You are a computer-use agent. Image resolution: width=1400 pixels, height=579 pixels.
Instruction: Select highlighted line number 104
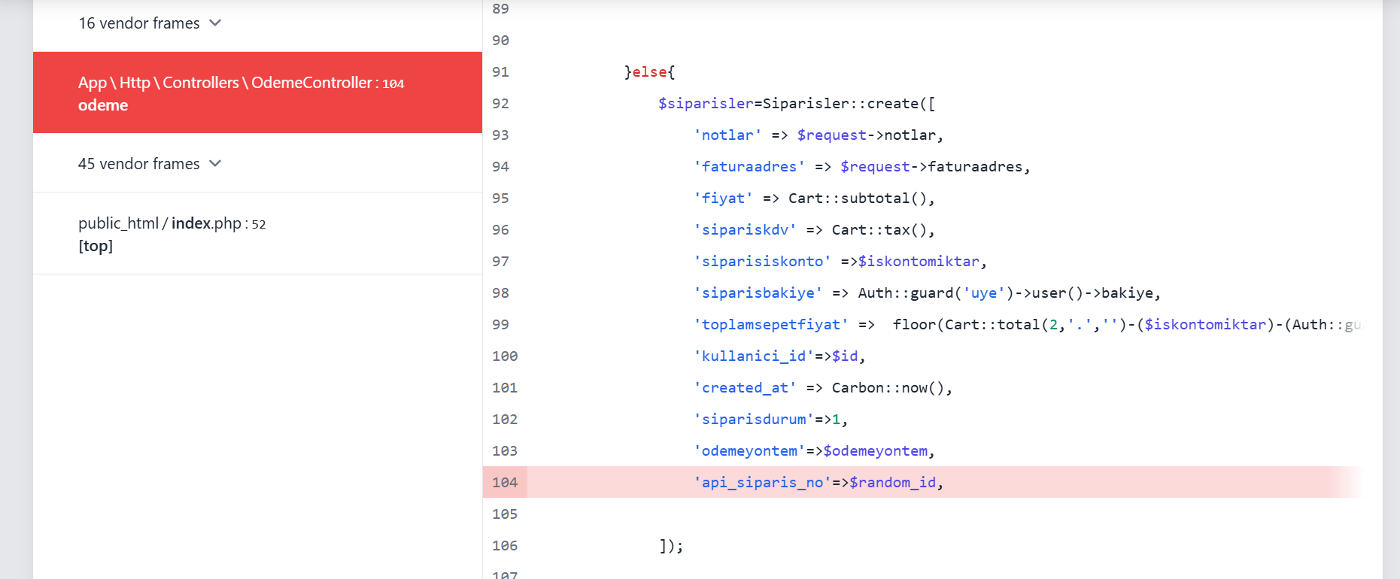point(505,482)
